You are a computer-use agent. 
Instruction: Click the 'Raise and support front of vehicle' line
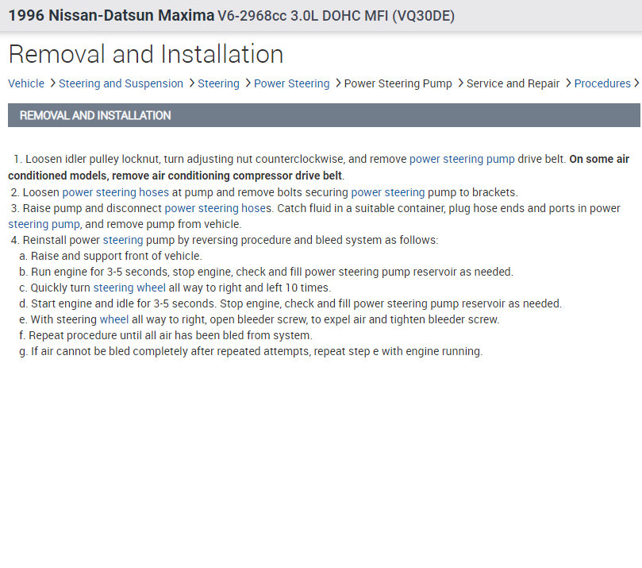(x=110, y=256)
